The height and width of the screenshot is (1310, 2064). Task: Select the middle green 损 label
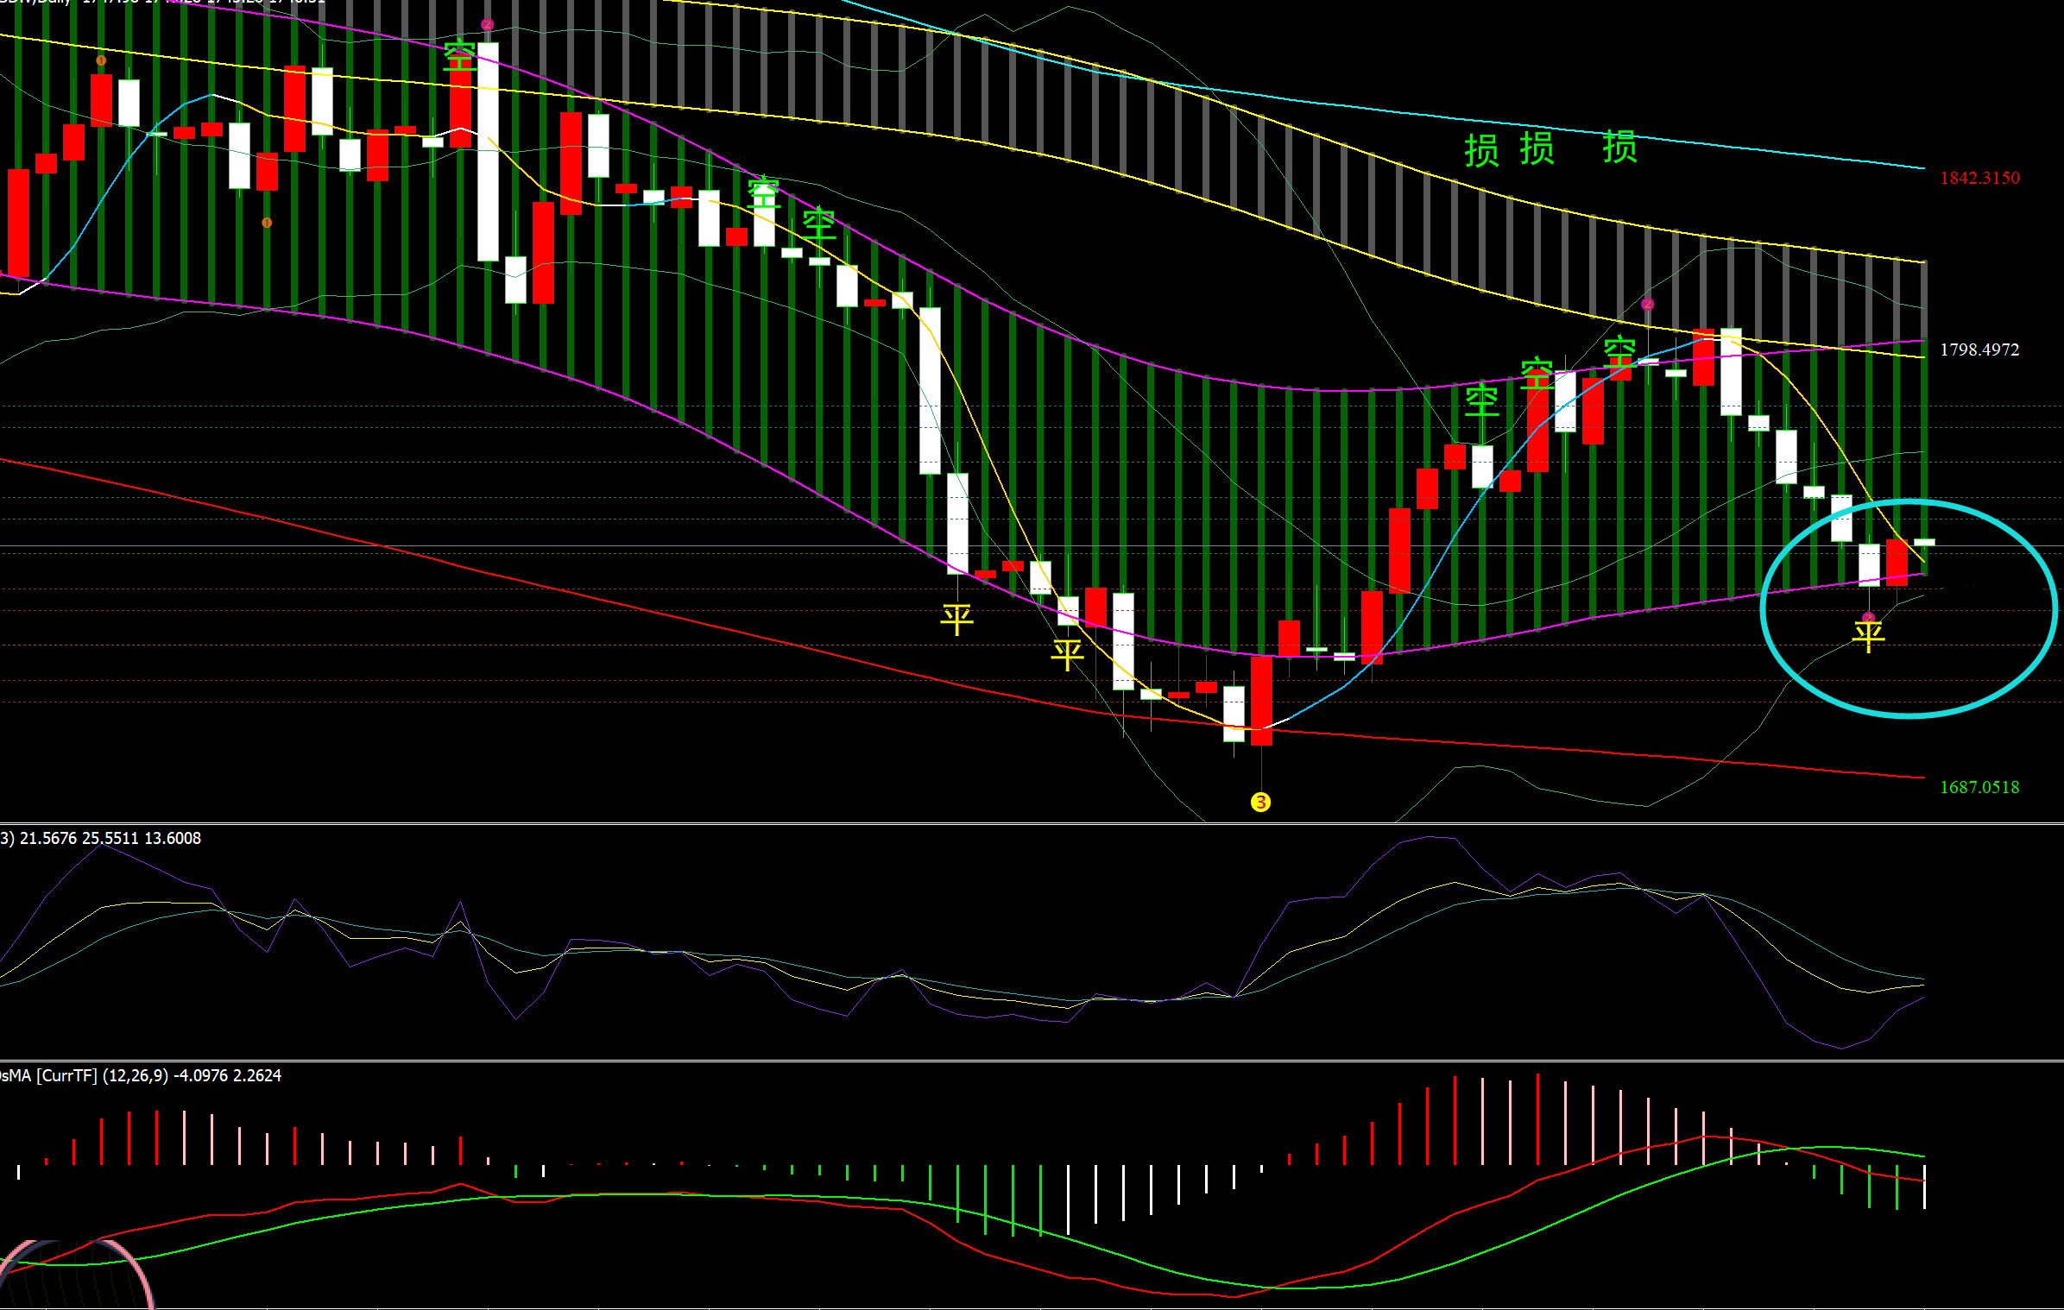pyautogui.click(x=1537, y=148)
